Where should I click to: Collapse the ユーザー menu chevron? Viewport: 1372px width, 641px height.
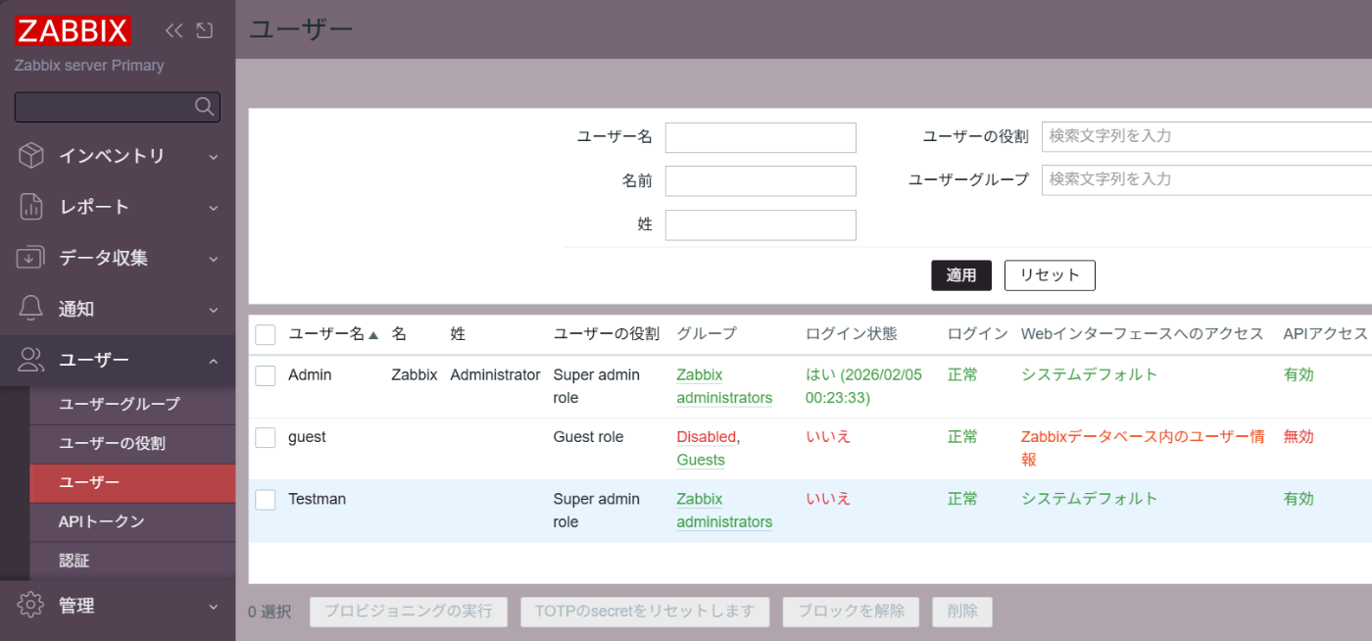[214, 361]
